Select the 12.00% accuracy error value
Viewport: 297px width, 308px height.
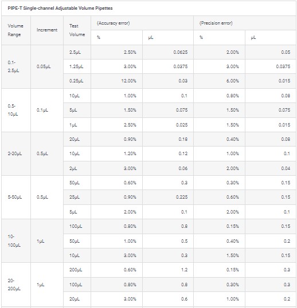click(128, 81)
